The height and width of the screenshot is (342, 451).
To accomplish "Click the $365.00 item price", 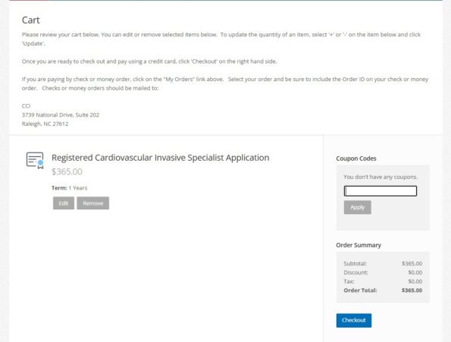I will click(67, 171).
